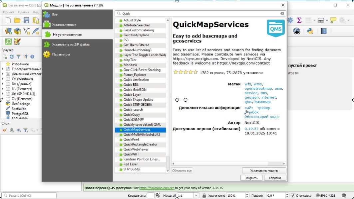Viewport: 354px width, 199px height.
Task: Expand the D:\ (Данные) drive node
Action: click(x=3, y=84)
